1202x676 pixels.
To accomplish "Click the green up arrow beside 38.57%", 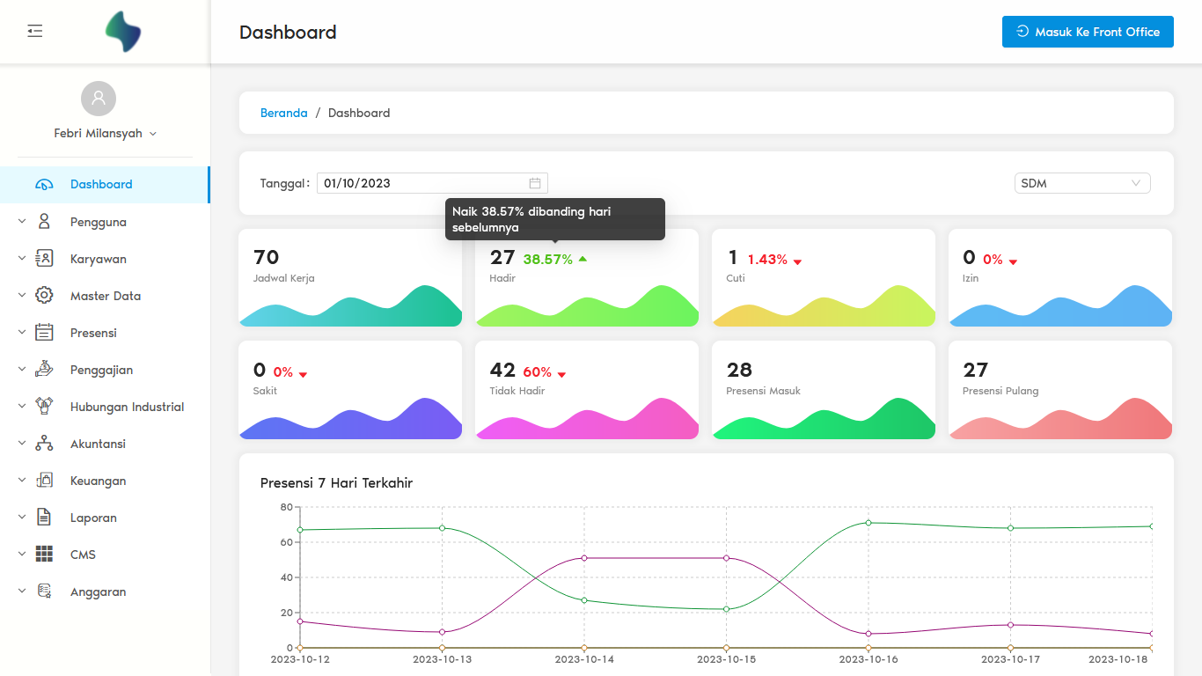I will click(583, 260).
